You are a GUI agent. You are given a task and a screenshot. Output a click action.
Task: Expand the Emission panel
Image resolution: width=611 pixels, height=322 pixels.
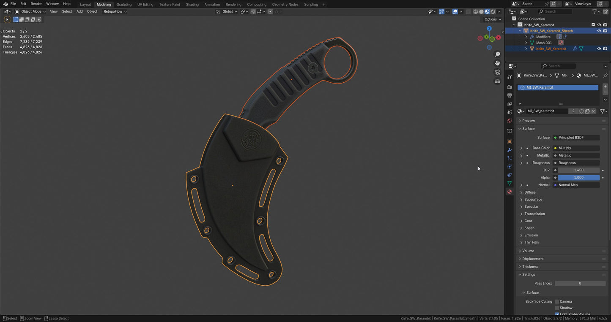click(531, 235)
